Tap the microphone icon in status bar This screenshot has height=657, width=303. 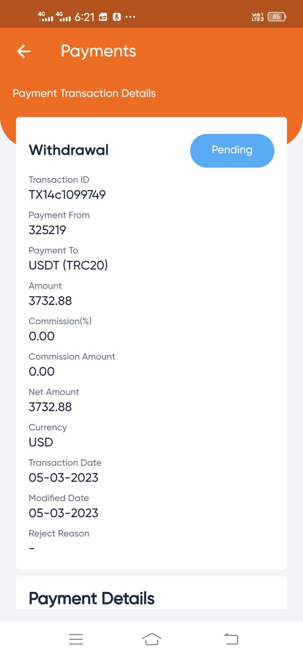click(117, 17)
